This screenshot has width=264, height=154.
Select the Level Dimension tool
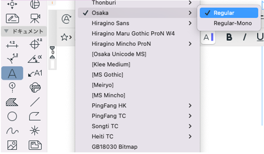[36, 44]
